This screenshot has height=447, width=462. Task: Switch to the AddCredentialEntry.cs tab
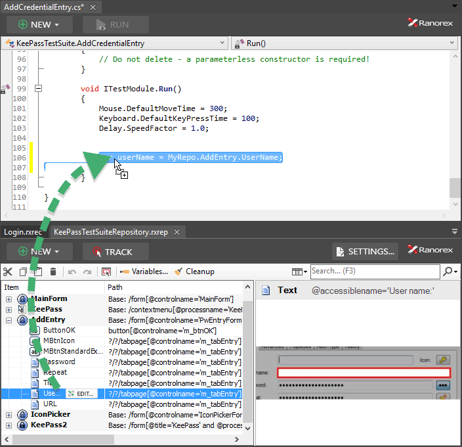pyautogui.click(x=44, y=7)
